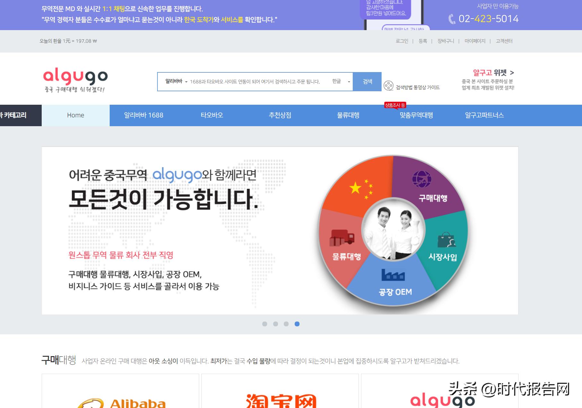Select the shopping bag 시장사입 icon
The width and height of the screenshot is (582, 408).
pyautogui.click(x=446, y=240)
